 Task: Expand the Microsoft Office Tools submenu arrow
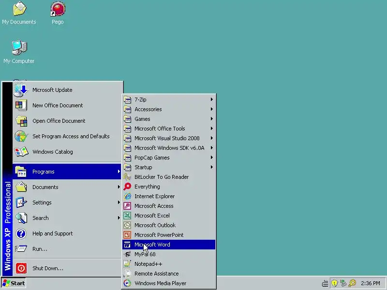click(212, 128)
